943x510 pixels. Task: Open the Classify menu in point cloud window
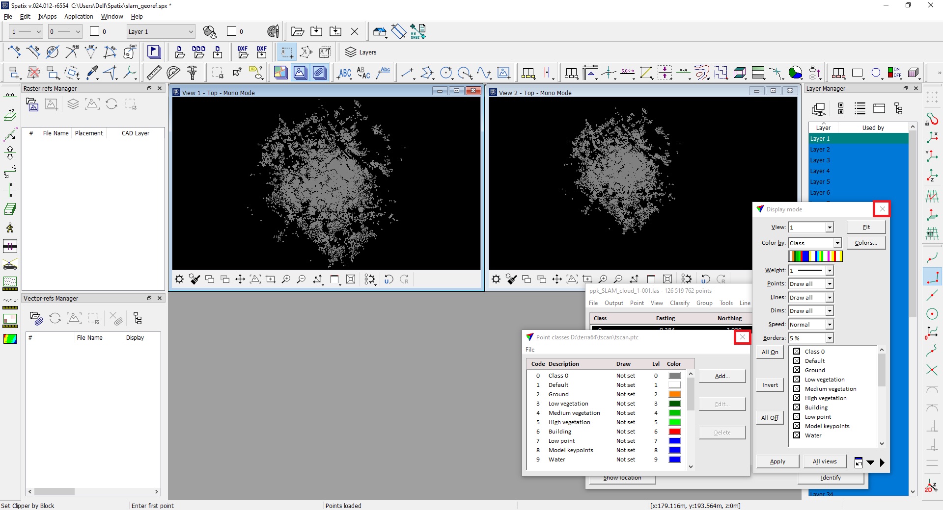point(679,303)
